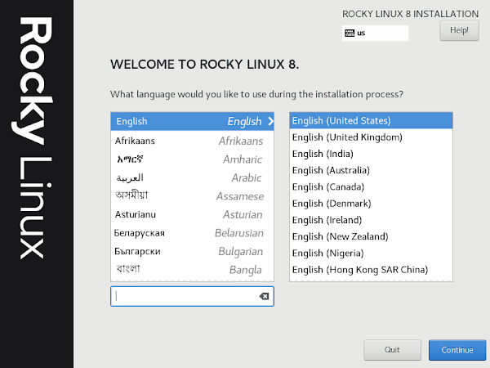The width and height of the screenshot is (490, 368).
Task: Pick English (New Zealand) locale
Action: 371,236
